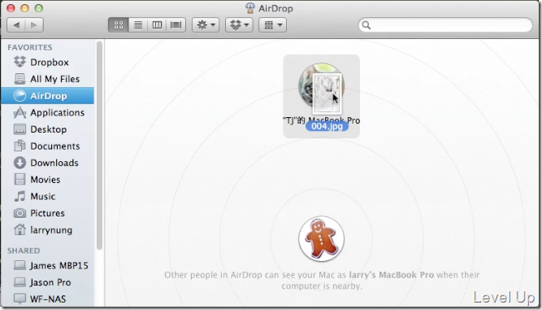The width and height of the screenshot is (542, 310).
Task: Go back with the left arrow button
Action: pyautogui.click(x=16, y=25)
